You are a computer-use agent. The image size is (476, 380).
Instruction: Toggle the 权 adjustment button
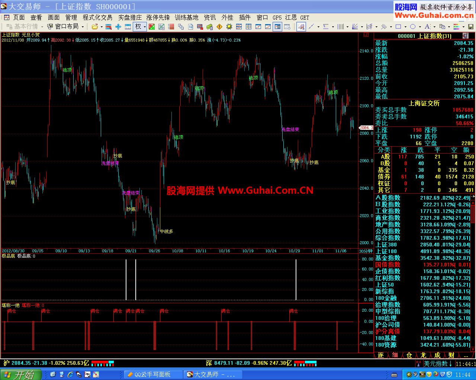click(x=138, y=27)
